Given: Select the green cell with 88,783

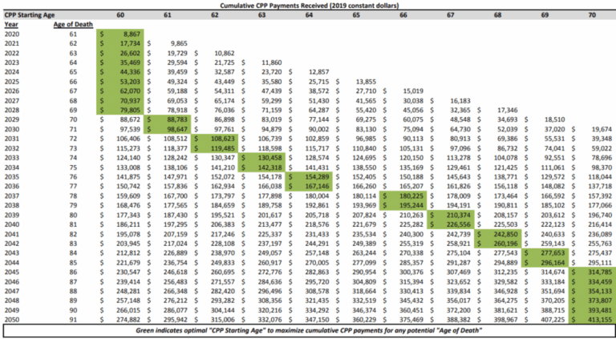Looking at the screenshot, I should pos(168,121).
